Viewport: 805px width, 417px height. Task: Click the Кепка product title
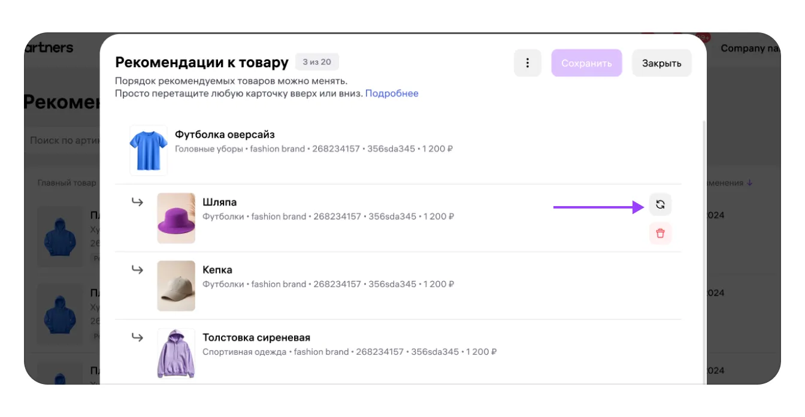217,270
